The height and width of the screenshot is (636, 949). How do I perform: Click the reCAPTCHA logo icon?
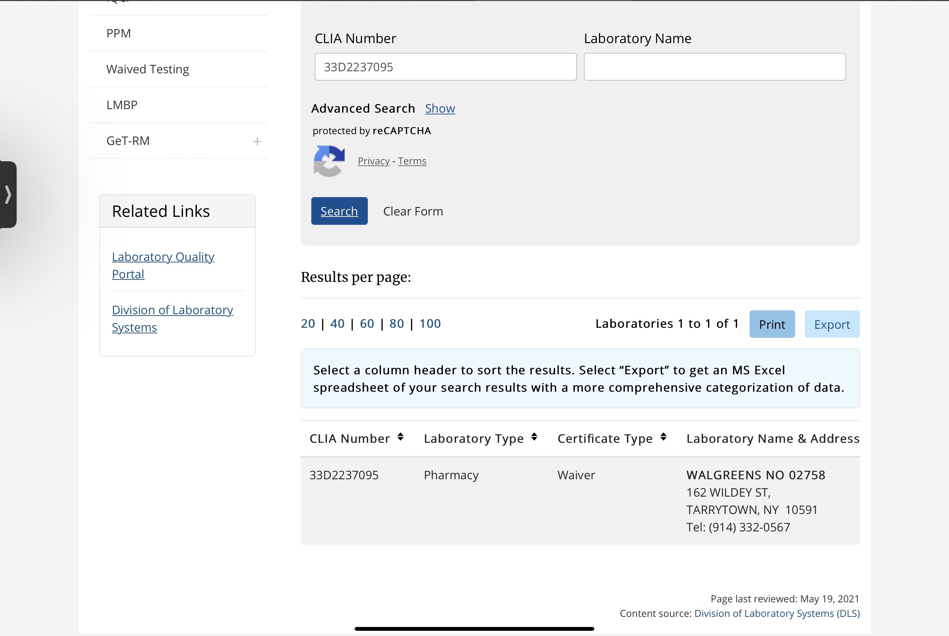coord(329,161)
